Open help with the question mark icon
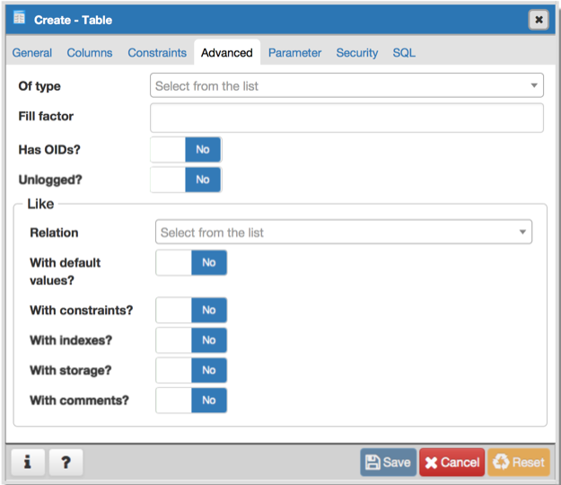 point(66,463)
